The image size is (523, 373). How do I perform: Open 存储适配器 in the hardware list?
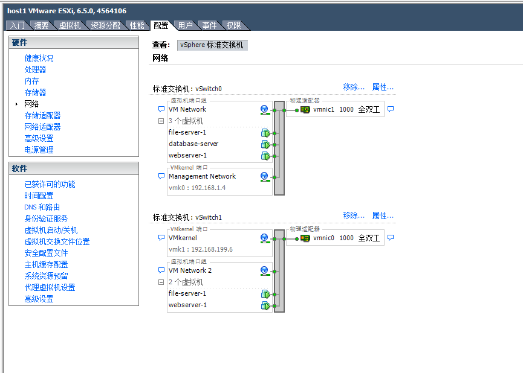(42, 115)
